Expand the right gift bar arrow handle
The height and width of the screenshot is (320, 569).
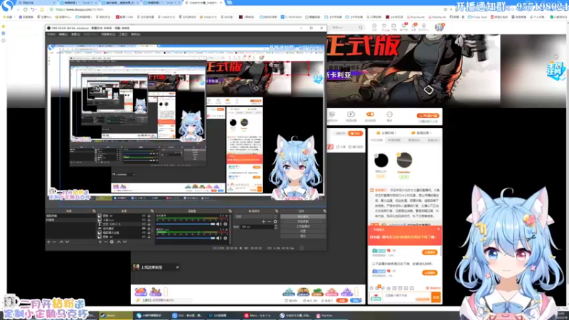[356, 292]
